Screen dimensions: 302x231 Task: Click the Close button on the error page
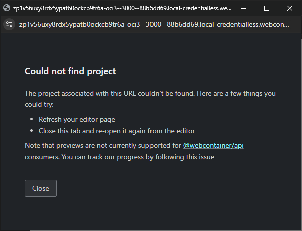pyautogui.click(x=41, y=188)
